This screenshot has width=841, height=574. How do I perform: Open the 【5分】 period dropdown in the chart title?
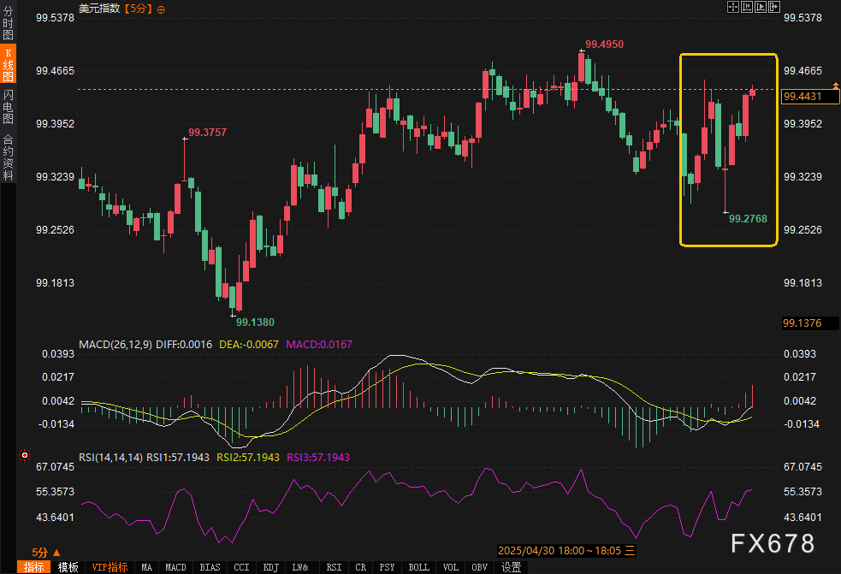(x=139, y=9)
